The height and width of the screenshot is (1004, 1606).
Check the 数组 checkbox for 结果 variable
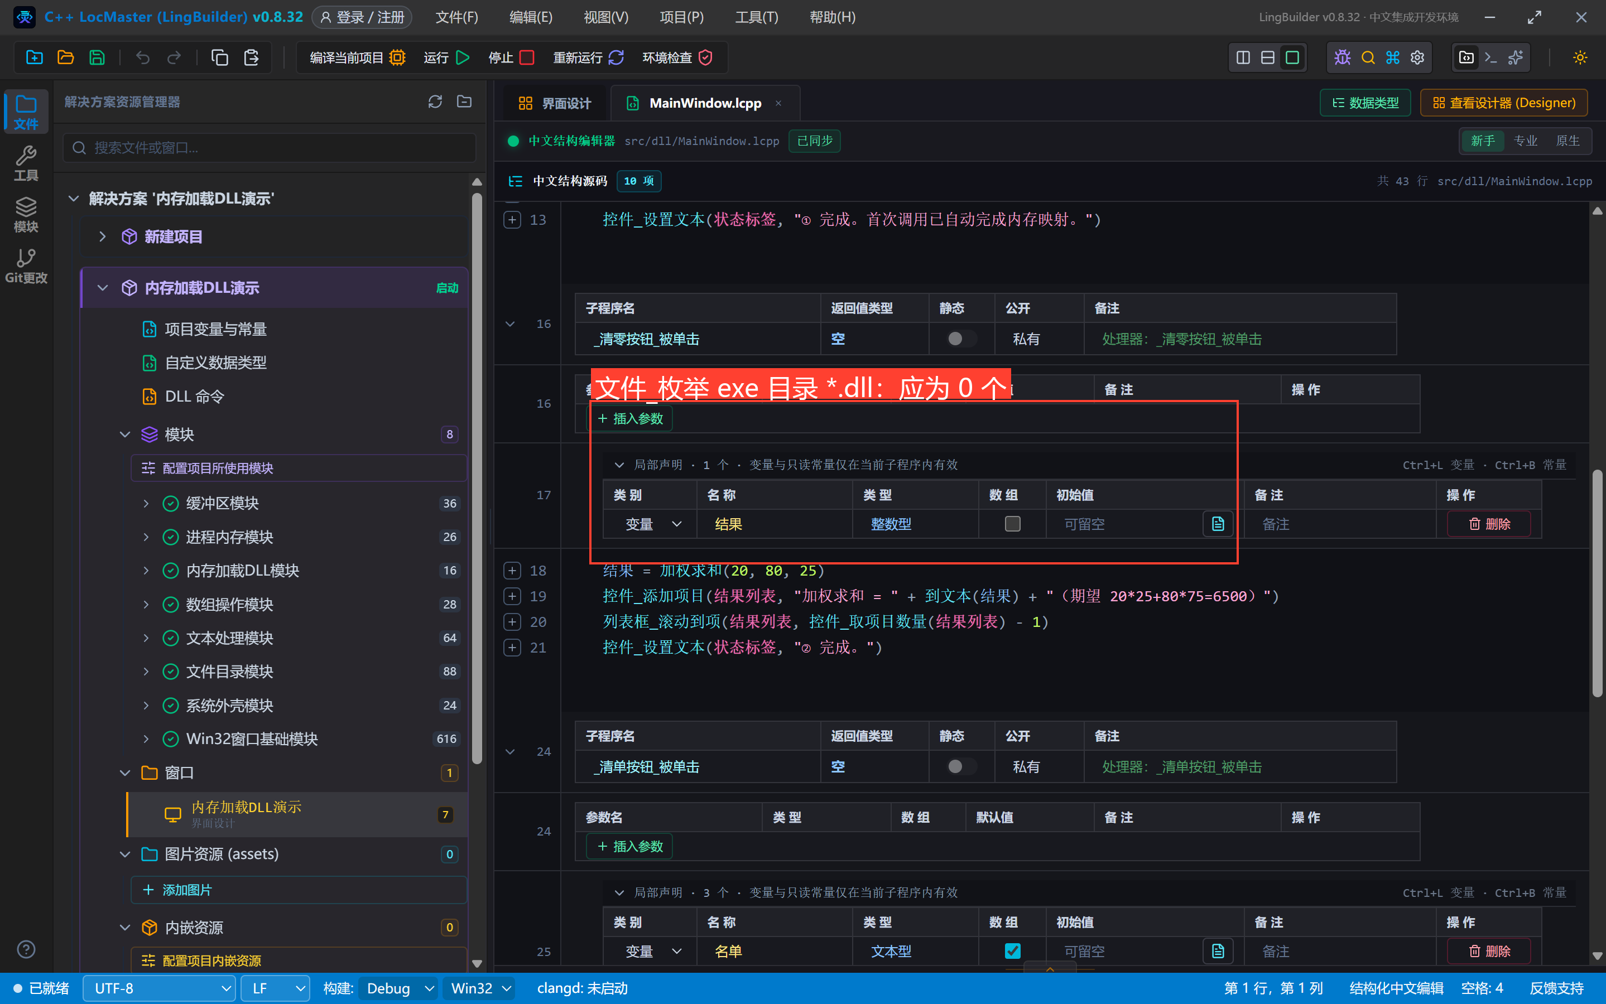coord(1012,524)
